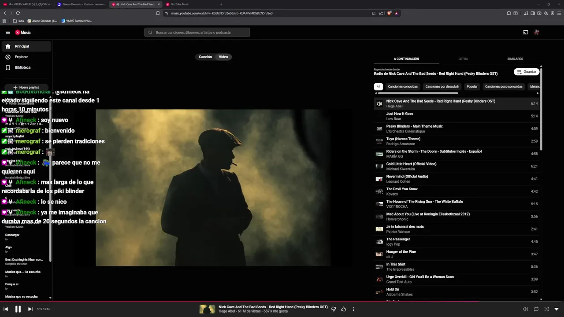Mute the player volume icon
The height and width of the screenshot is (317, 564).
(525, 309)
